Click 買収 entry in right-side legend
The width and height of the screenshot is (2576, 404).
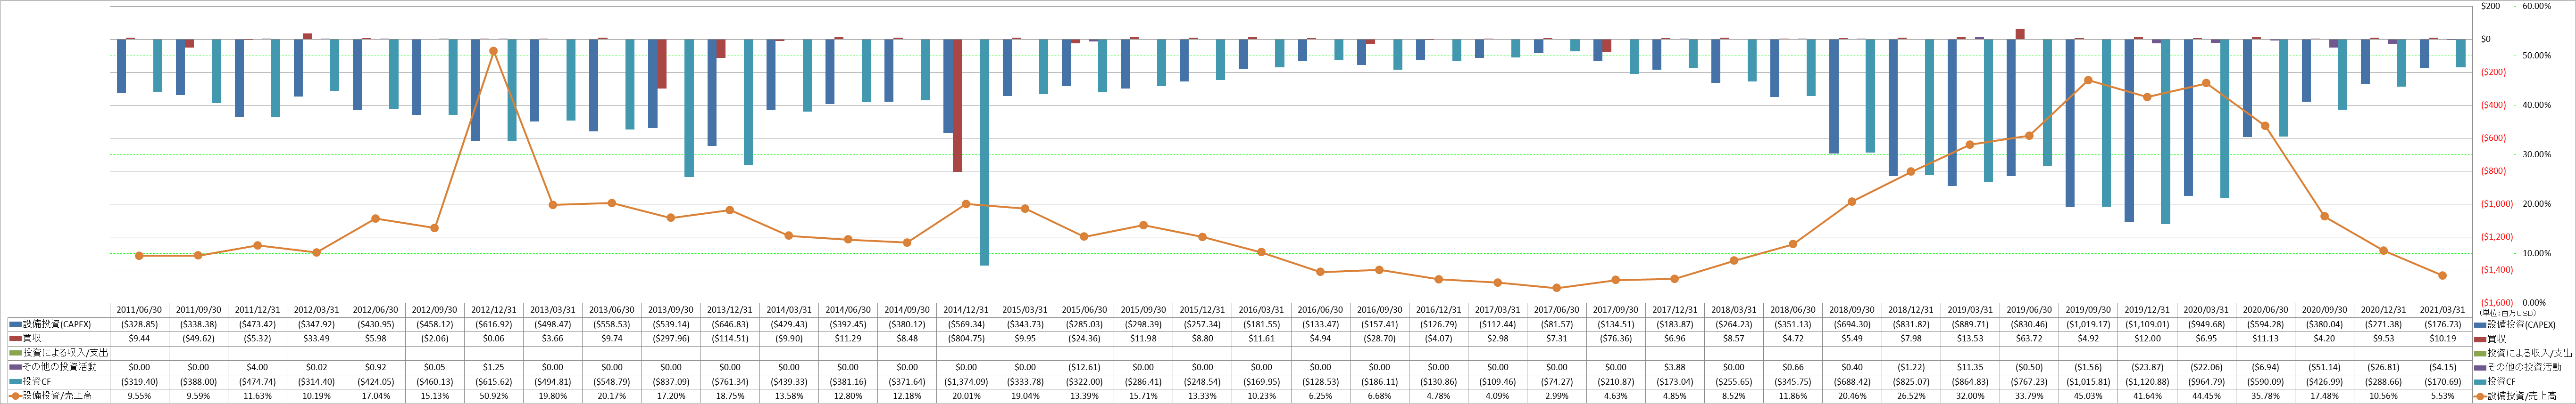[x=2491, y=338]
